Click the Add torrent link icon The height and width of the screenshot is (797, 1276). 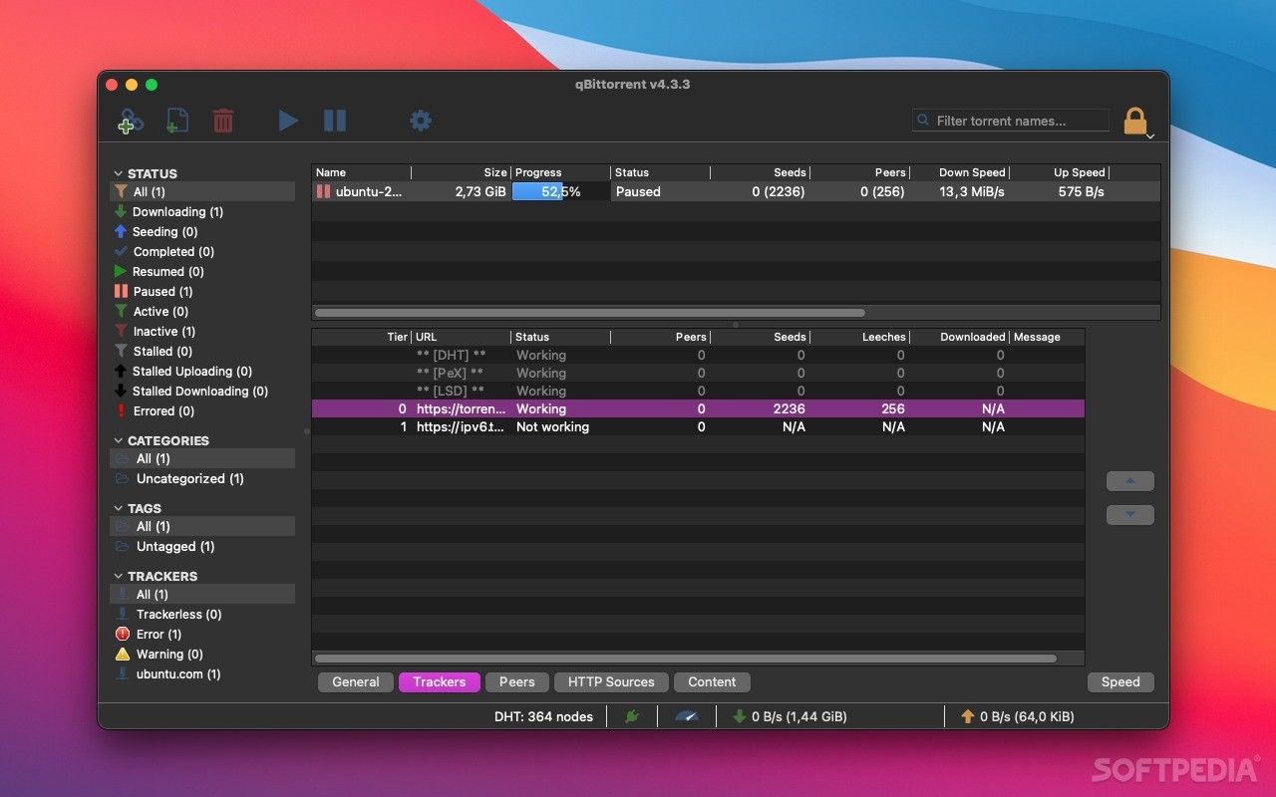130,121
